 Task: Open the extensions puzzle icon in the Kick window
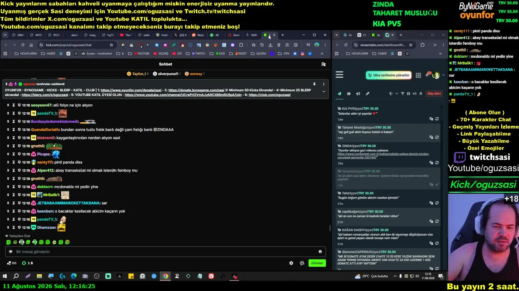click(241, 45)
